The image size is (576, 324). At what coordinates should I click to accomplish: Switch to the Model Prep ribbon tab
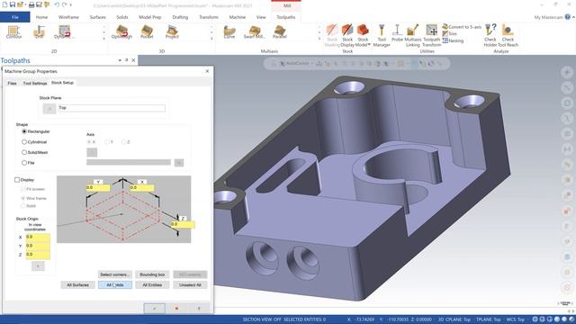point(150,17)
